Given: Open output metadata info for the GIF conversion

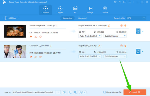Looking at the screenshot, I should click(x=121, y=25).
